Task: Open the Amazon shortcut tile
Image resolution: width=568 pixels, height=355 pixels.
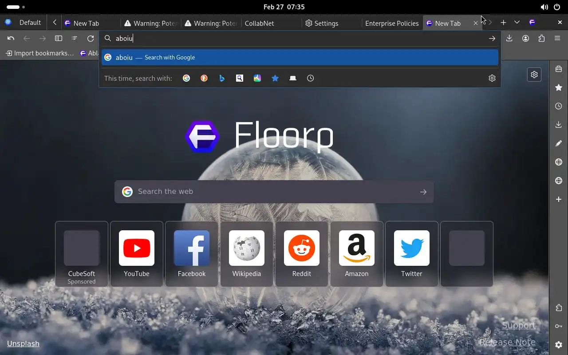Action: point(357,254)
